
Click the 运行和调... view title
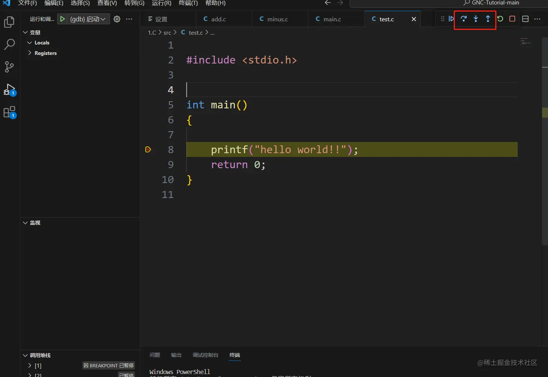click(42, 19)
